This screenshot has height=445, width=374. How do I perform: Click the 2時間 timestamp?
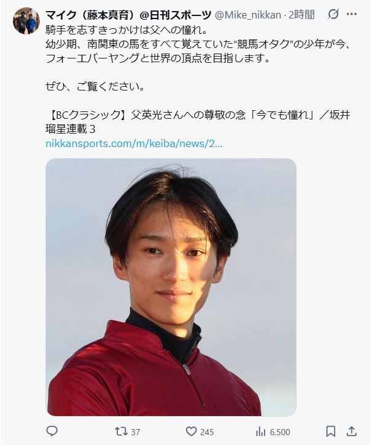(x=302, y=15)
